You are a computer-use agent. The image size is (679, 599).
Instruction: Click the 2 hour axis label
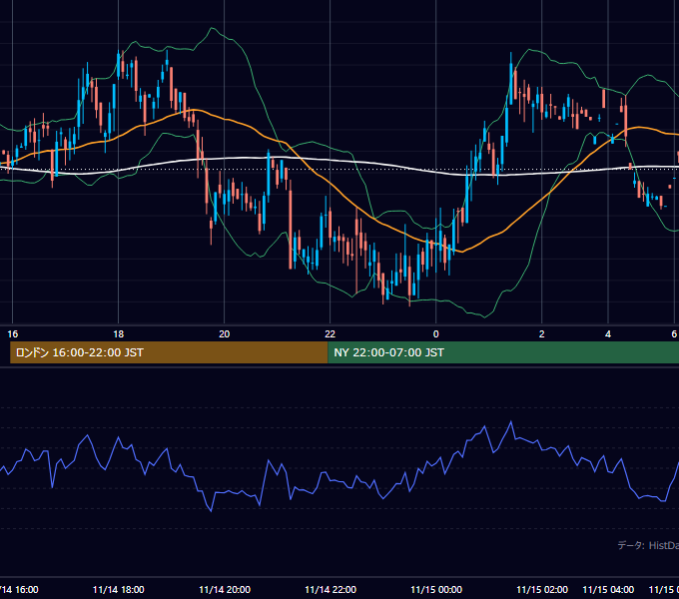coord(542,334)
